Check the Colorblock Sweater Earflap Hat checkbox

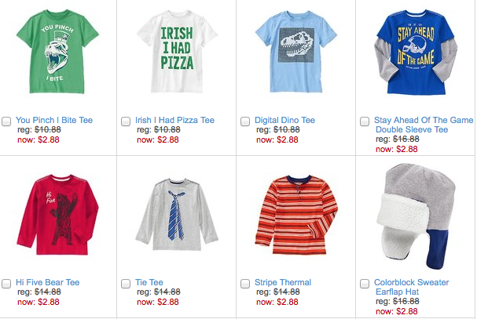pyautogui.click(x=365, y=283)
